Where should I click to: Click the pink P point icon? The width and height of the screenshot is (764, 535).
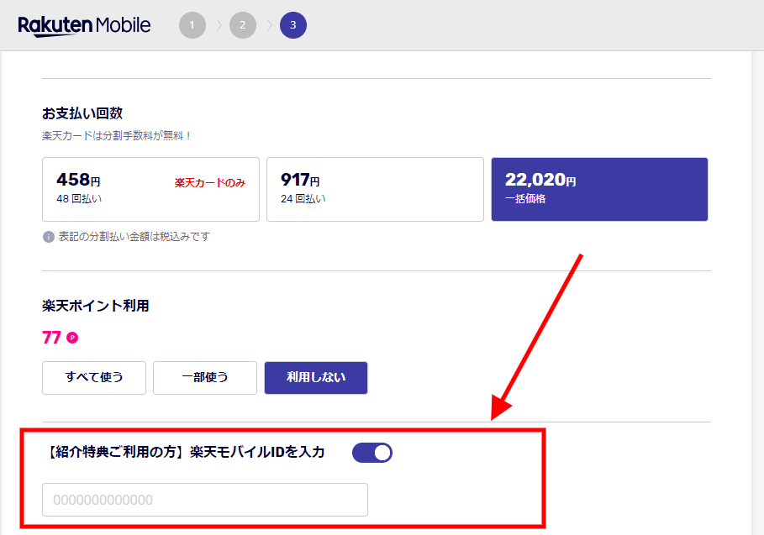tap(72, 338)
